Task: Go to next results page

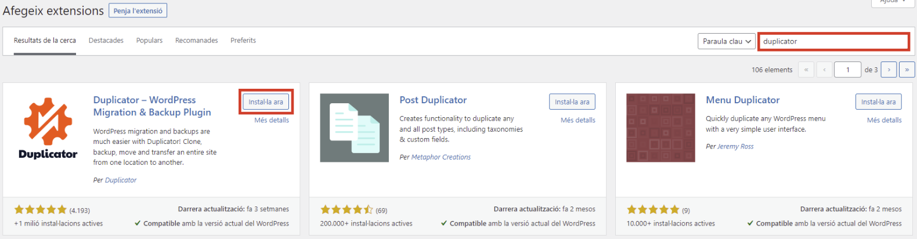Action: [x=889, y=70]
